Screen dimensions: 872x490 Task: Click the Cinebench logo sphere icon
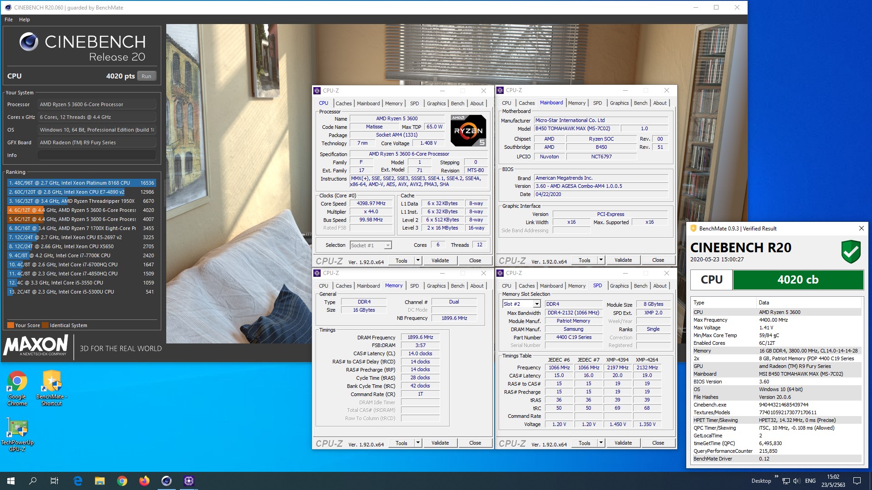[29, 42]
